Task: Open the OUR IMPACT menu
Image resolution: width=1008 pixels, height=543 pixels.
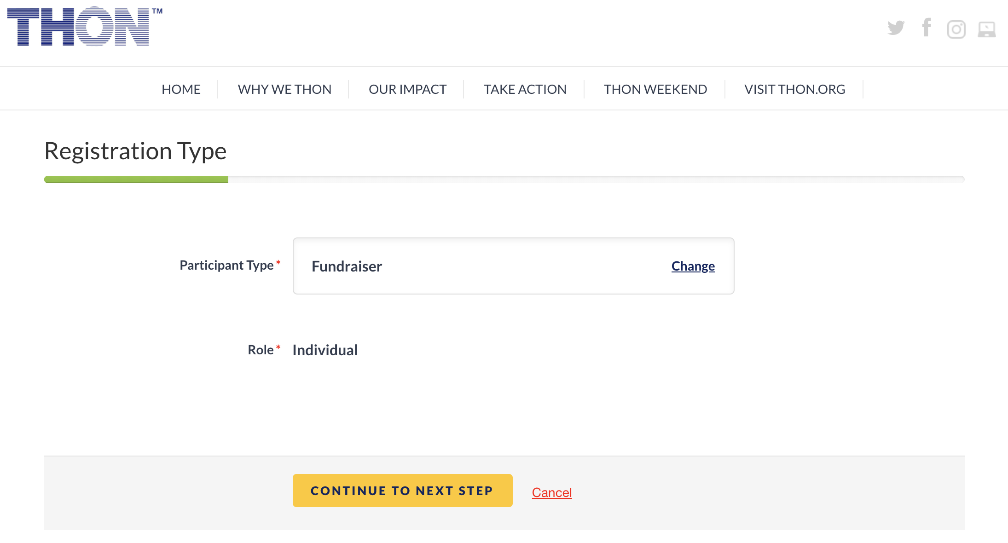Action: [x=407, y=89]
